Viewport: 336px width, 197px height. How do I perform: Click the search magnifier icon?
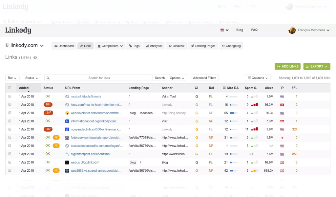pos(48,78)
